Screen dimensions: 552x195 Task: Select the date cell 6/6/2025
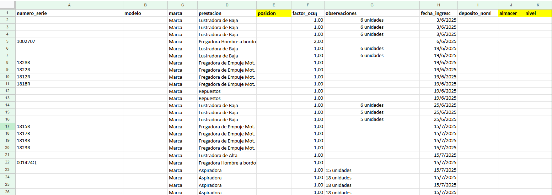439,41
